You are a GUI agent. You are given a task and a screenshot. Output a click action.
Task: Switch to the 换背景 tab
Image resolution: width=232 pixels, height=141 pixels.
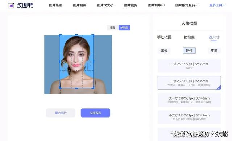click(189, 37)
